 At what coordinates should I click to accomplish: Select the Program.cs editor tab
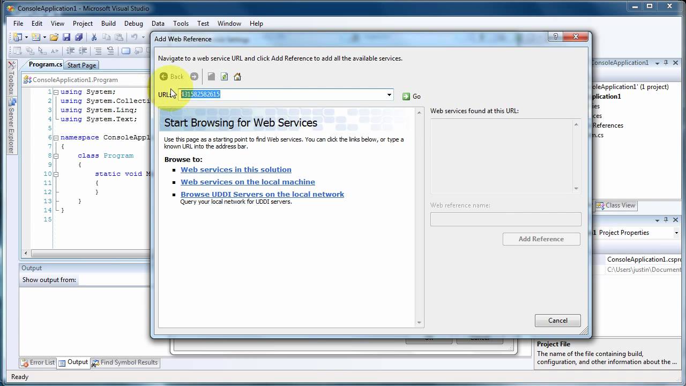tap(45, 64)
